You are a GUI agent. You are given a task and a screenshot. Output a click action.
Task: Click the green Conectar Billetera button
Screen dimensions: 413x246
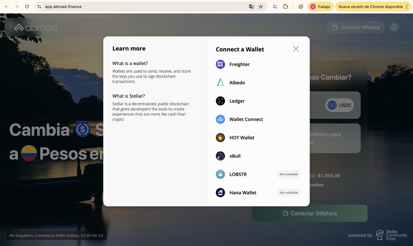pyautogui.click(x=310, y=213)
